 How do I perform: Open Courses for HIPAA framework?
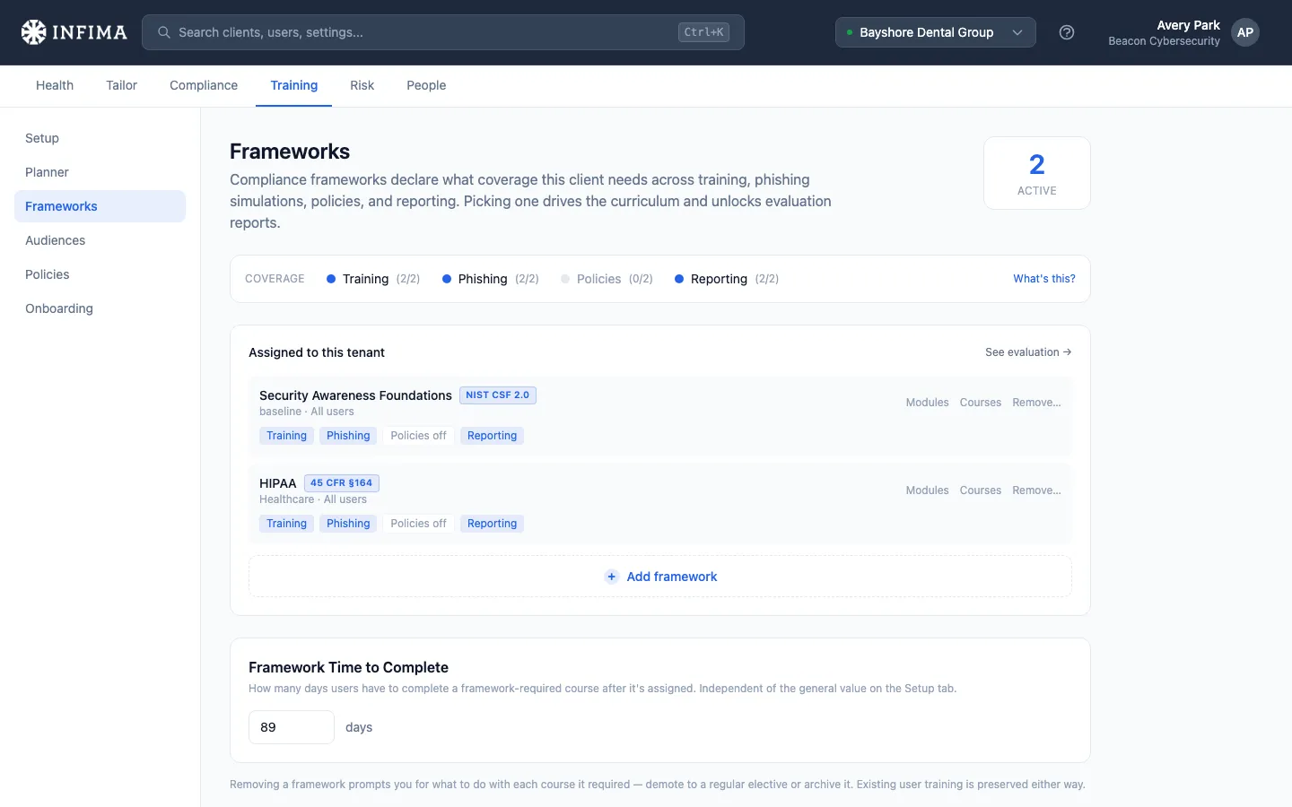(981, 490)
